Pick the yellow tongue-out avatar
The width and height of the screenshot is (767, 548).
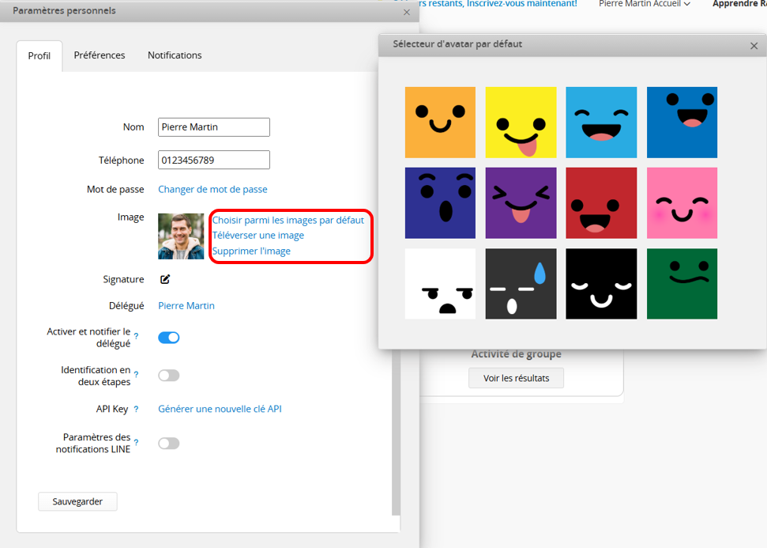(521, 123)
